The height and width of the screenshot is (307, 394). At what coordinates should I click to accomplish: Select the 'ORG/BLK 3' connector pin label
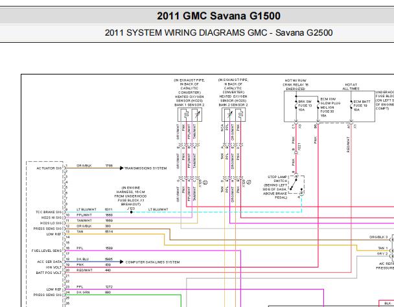378,237
